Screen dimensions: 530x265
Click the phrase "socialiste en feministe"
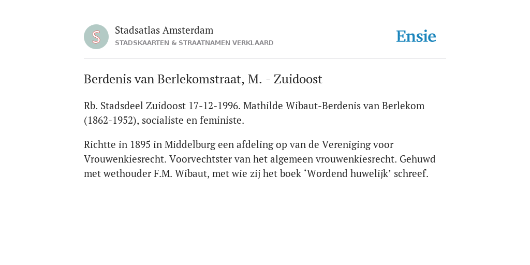[192, 120]
